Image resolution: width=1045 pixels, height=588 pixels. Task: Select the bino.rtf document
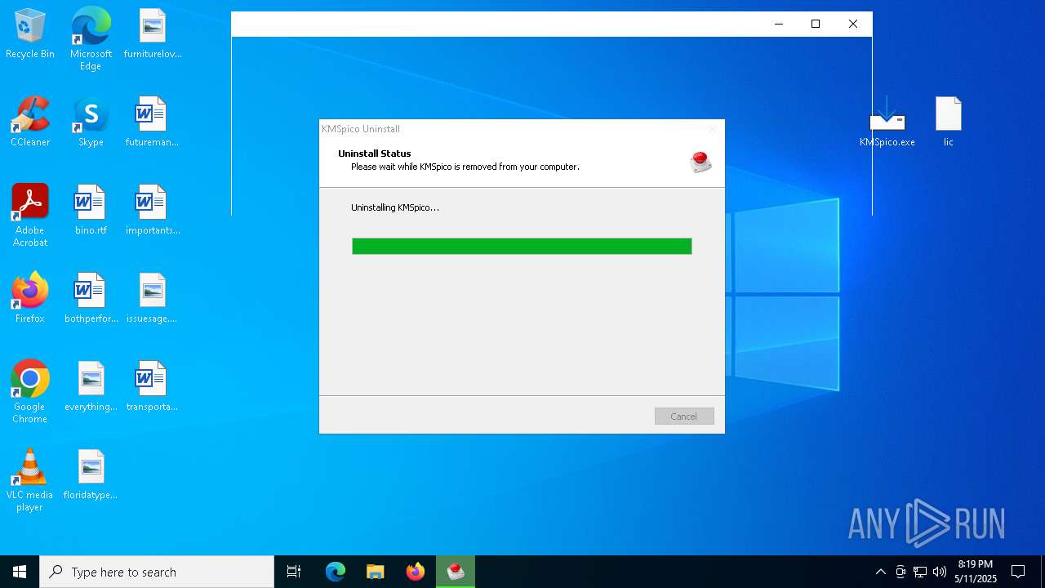coord(91,211)
